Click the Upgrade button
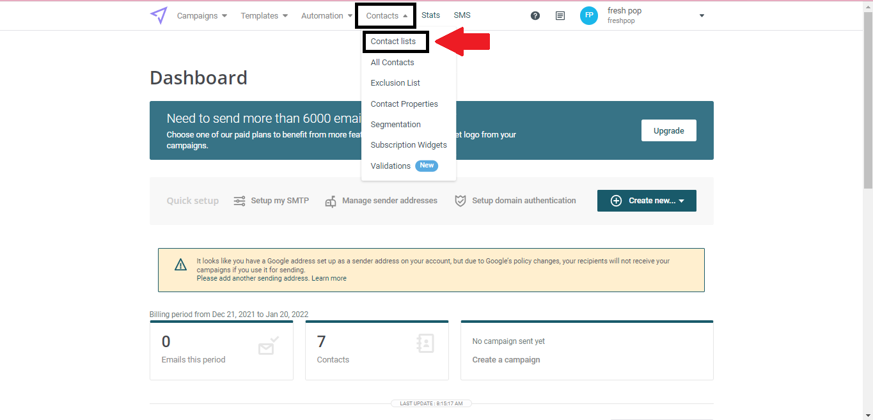 click(x=669, y=130)
